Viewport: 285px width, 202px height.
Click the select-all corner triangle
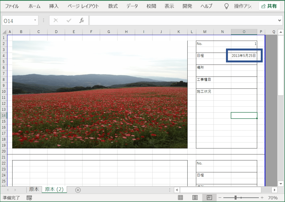click(x=4, y=32)
